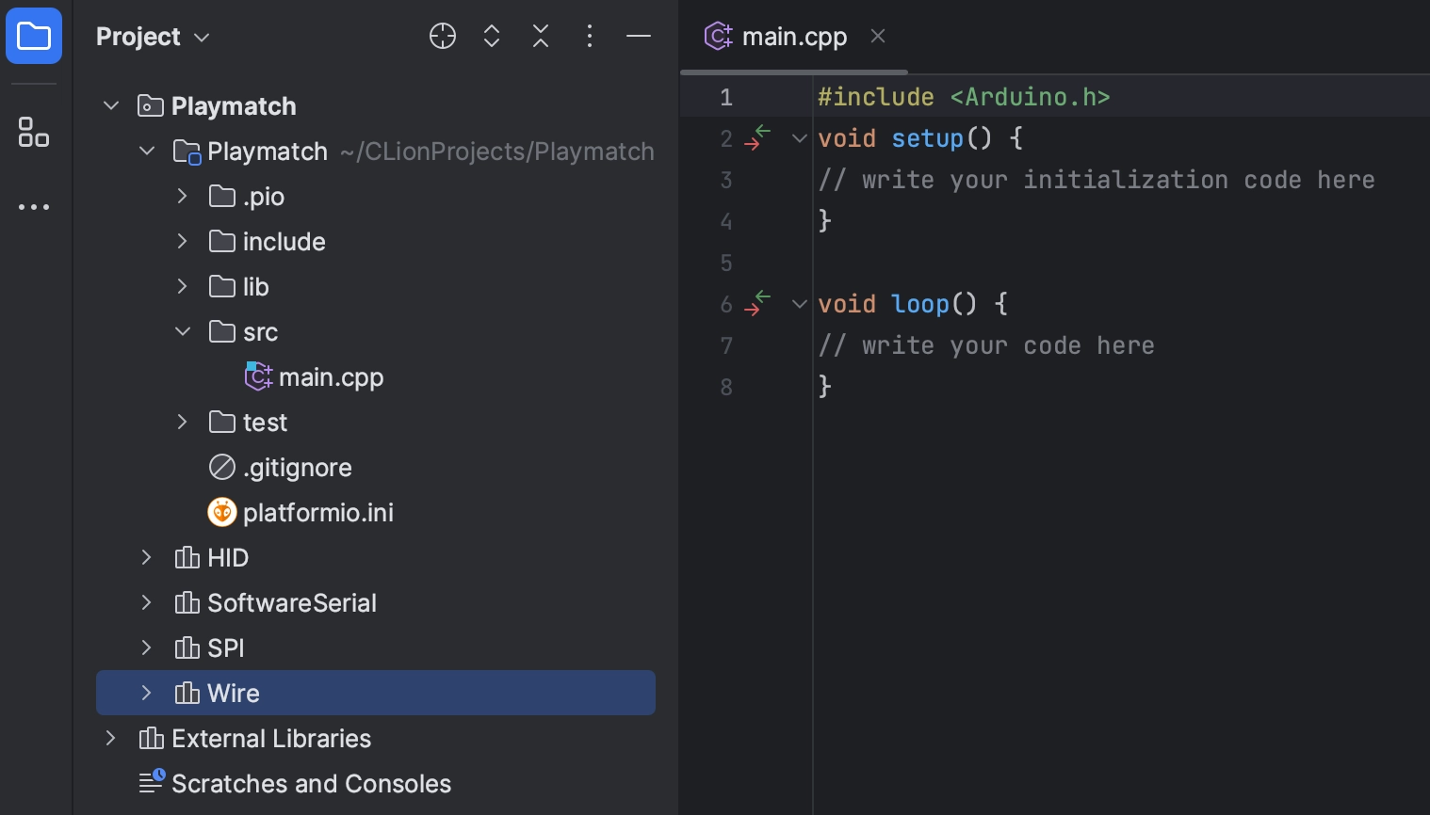The image size is (1430, 815).
Task: Place cursor on #include <Arduino.h> line
Action: pyautogui.click(x=964, y=97)
